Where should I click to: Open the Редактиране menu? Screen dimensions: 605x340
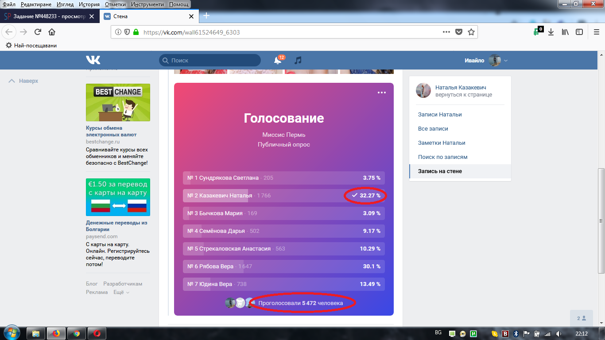(36, 4)
